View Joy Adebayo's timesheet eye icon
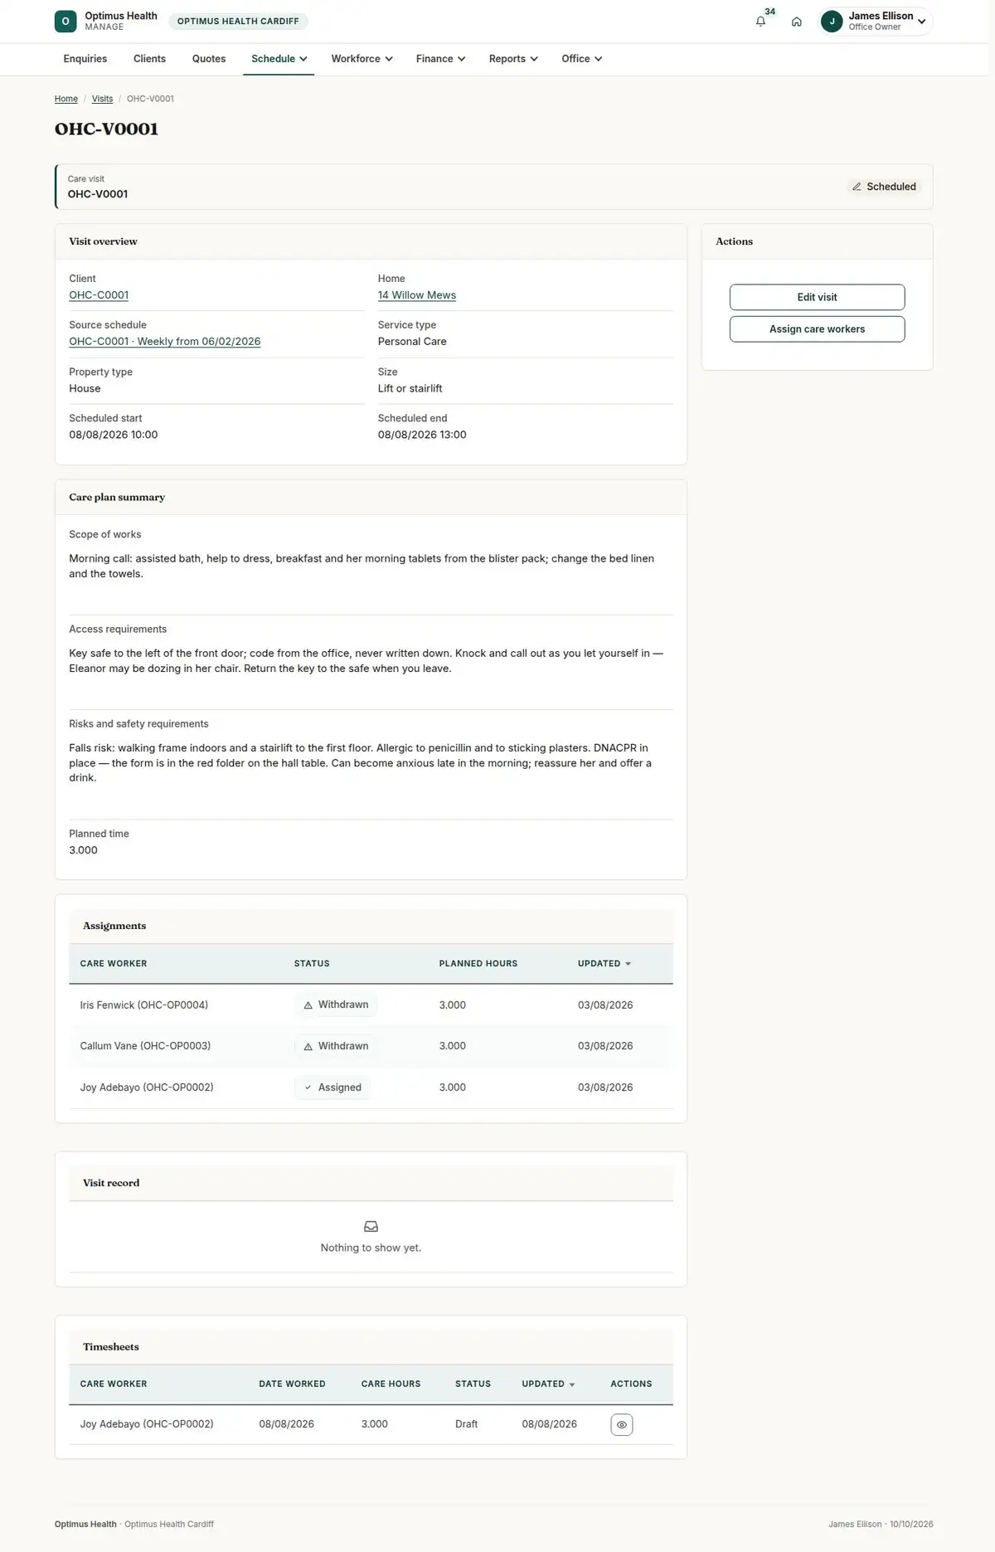This screenshot has height=1552, width=995. tap(622, 1424)
